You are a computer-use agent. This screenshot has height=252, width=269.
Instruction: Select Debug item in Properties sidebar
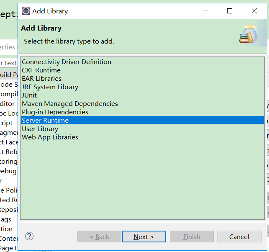8,171
